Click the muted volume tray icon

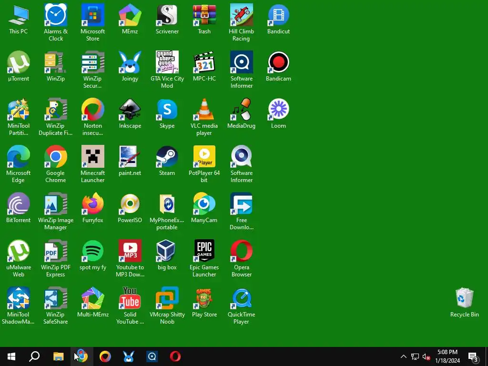click(x=427, y=356)
